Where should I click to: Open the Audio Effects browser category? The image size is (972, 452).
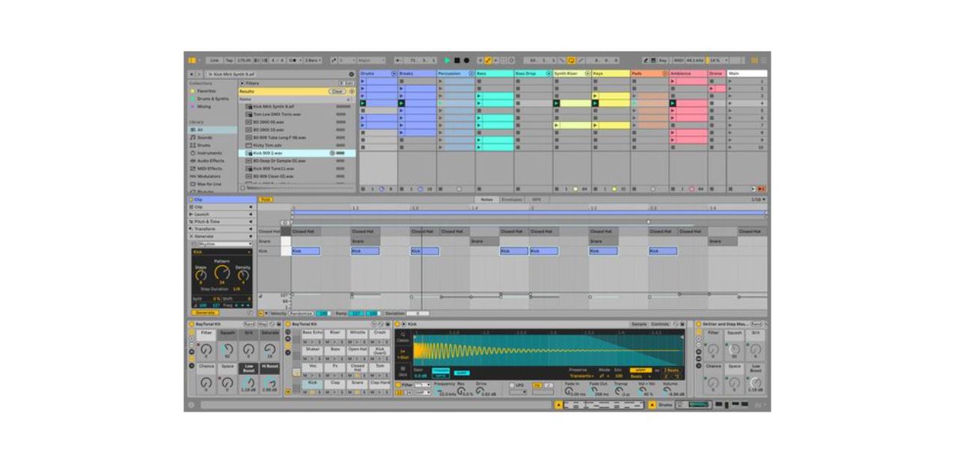pyautogui.click(x=210, y=160)
